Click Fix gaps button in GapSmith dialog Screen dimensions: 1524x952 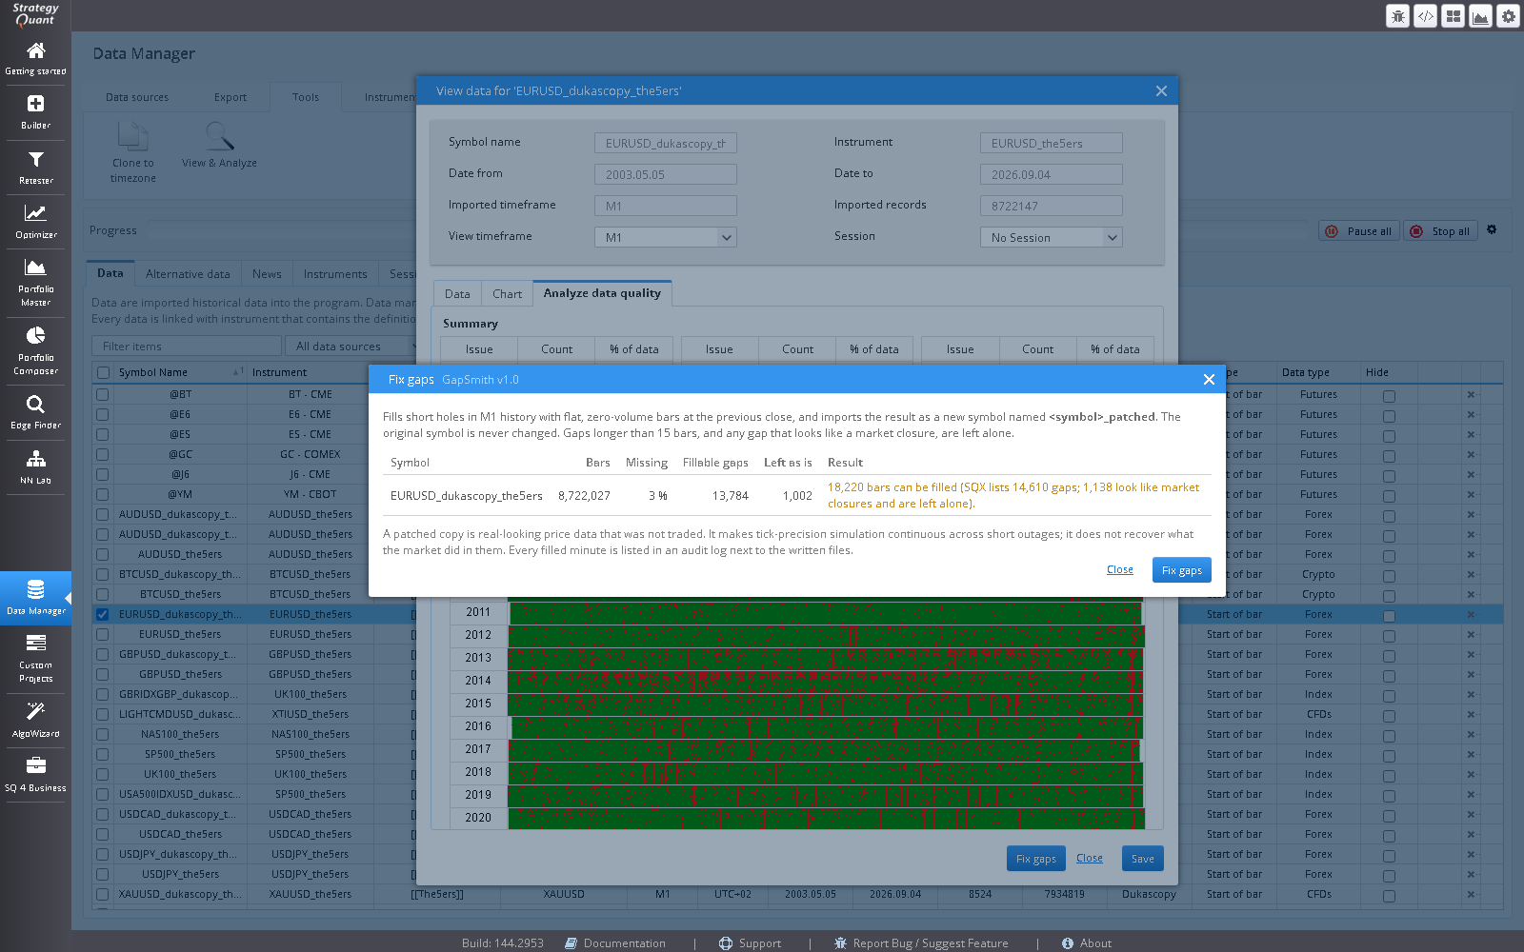pyautogui.click(x=1182, y=570)
